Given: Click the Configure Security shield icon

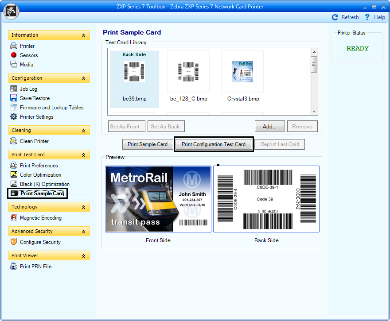Looking at the screenshot, I should [x=14, y=242].
